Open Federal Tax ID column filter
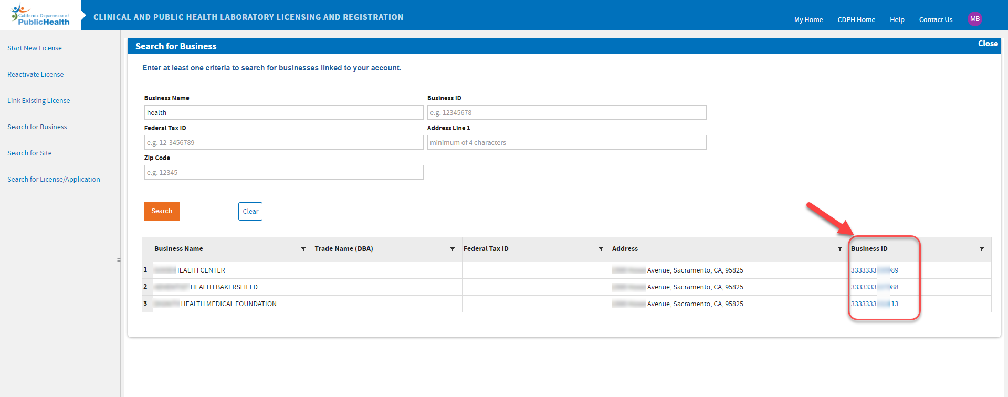Viewport: 1008px width, 397px height. point(601,249)
